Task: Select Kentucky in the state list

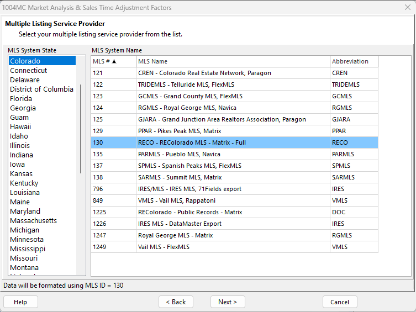Action: click(42, 183)
